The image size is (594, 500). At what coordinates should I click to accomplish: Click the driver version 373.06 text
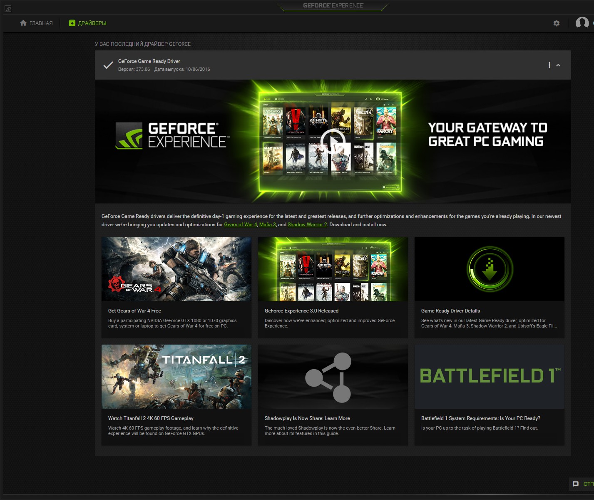[134, 70]
